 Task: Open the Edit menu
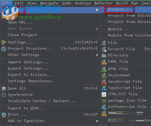[19, 3]
